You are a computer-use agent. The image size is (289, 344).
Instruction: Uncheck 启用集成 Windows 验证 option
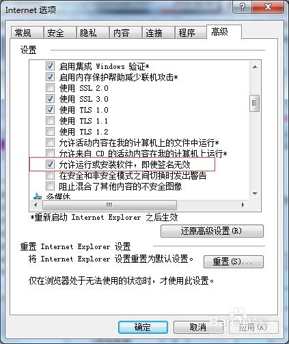[x=50, y=66]
